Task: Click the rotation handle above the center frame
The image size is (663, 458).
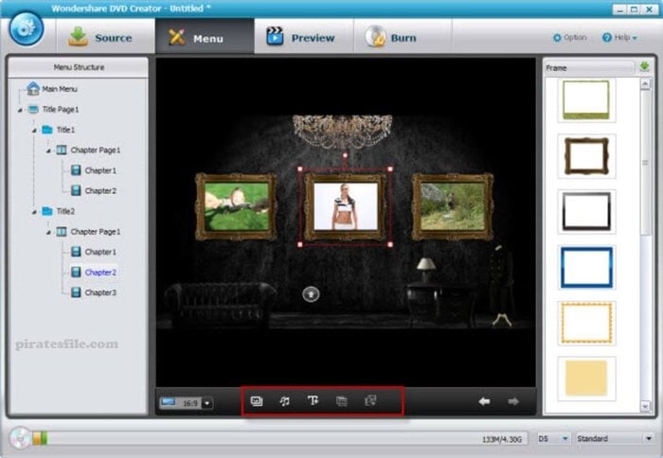Action: pyautogui.click(x=345, y=155)
